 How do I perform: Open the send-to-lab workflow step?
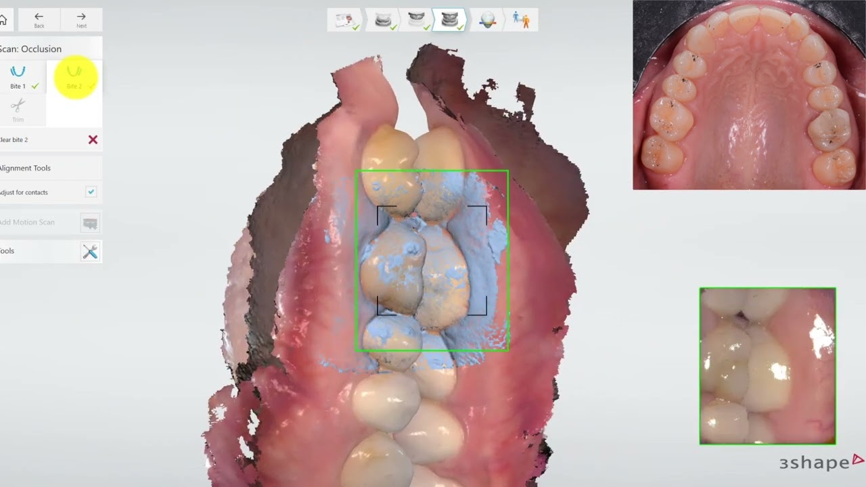[x=521, y=20]
